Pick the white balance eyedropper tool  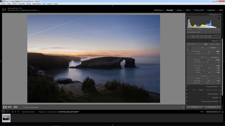coord(189,49)
